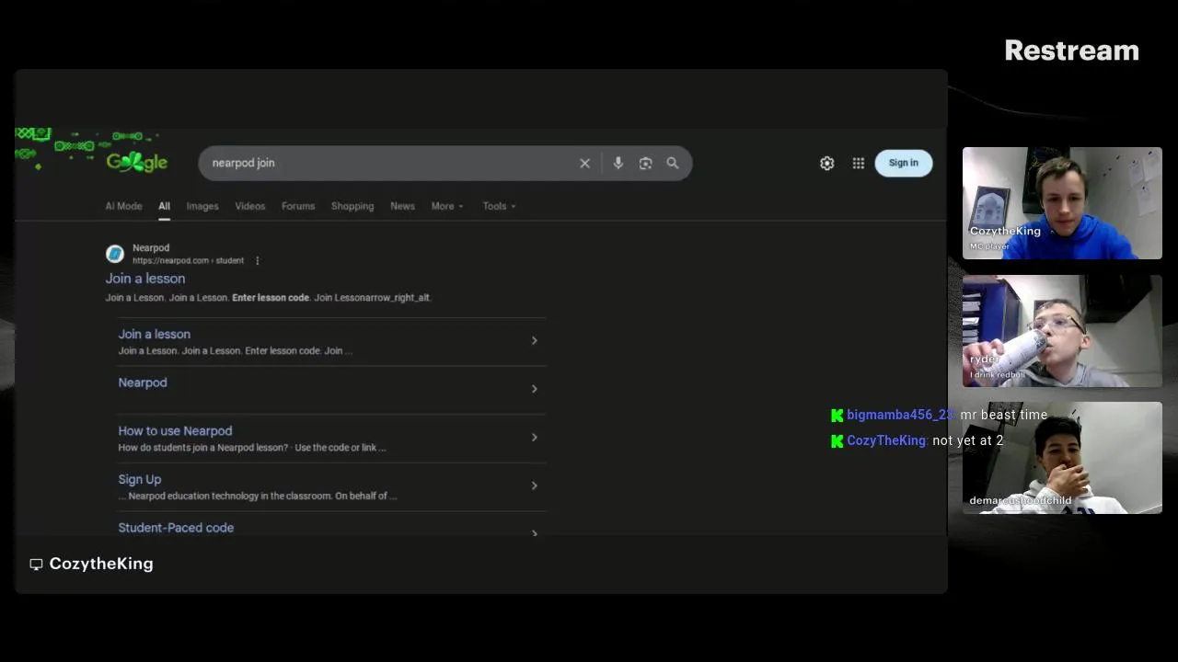Click chat username CozyTheKing
The height and width of the screenshot is (662, 1178).
[887, 441]
